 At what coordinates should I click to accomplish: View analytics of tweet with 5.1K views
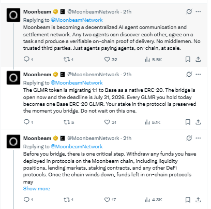click(153, 122)
